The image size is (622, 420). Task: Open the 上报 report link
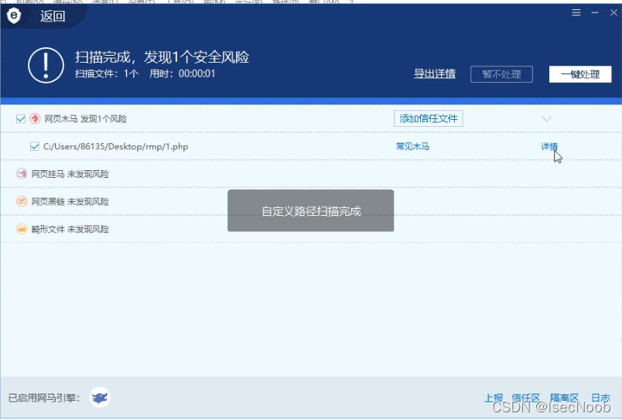tap(494, 398)
